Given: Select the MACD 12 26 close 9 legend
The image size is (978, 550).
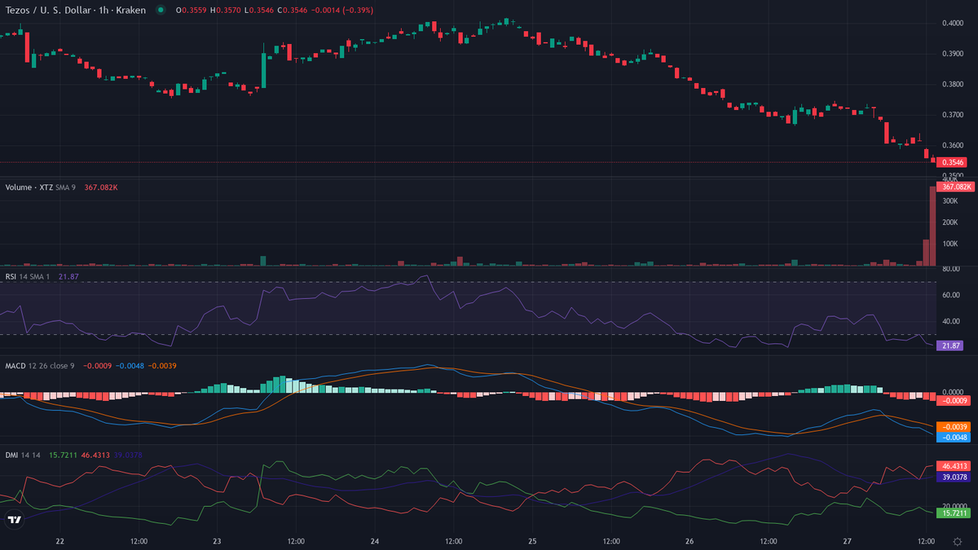Looking at the screenshot, I should pyautogui.click(x=39, y=365).
